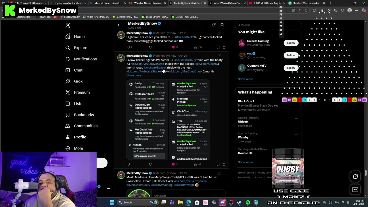Click the Grok icon on the Oct 27 post

coord(219,173)
